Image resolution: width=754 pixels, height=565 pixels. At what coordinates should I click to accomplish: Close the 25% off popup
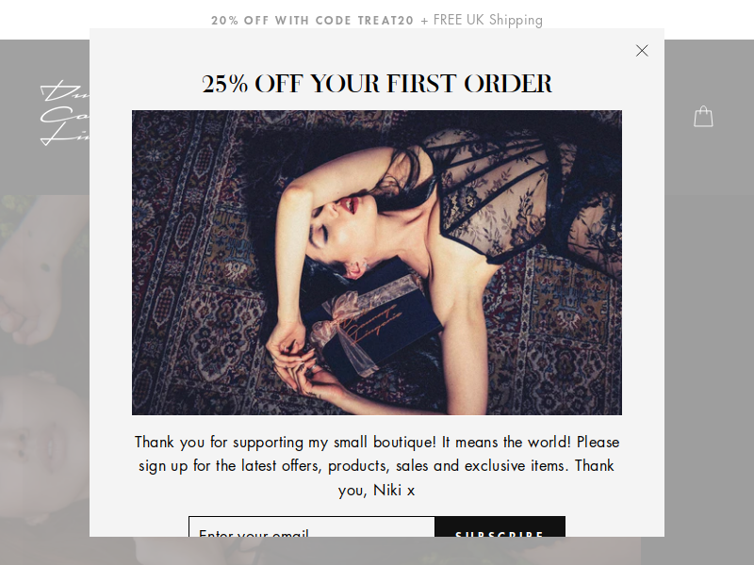(x=642, y=51)
